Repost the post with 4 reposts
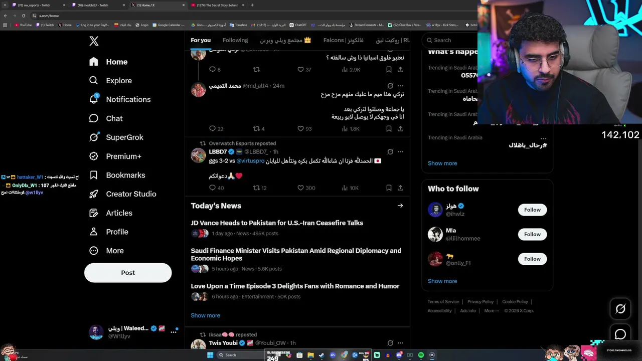The height and width of the screenshot is (361, 642). point(259,129)
